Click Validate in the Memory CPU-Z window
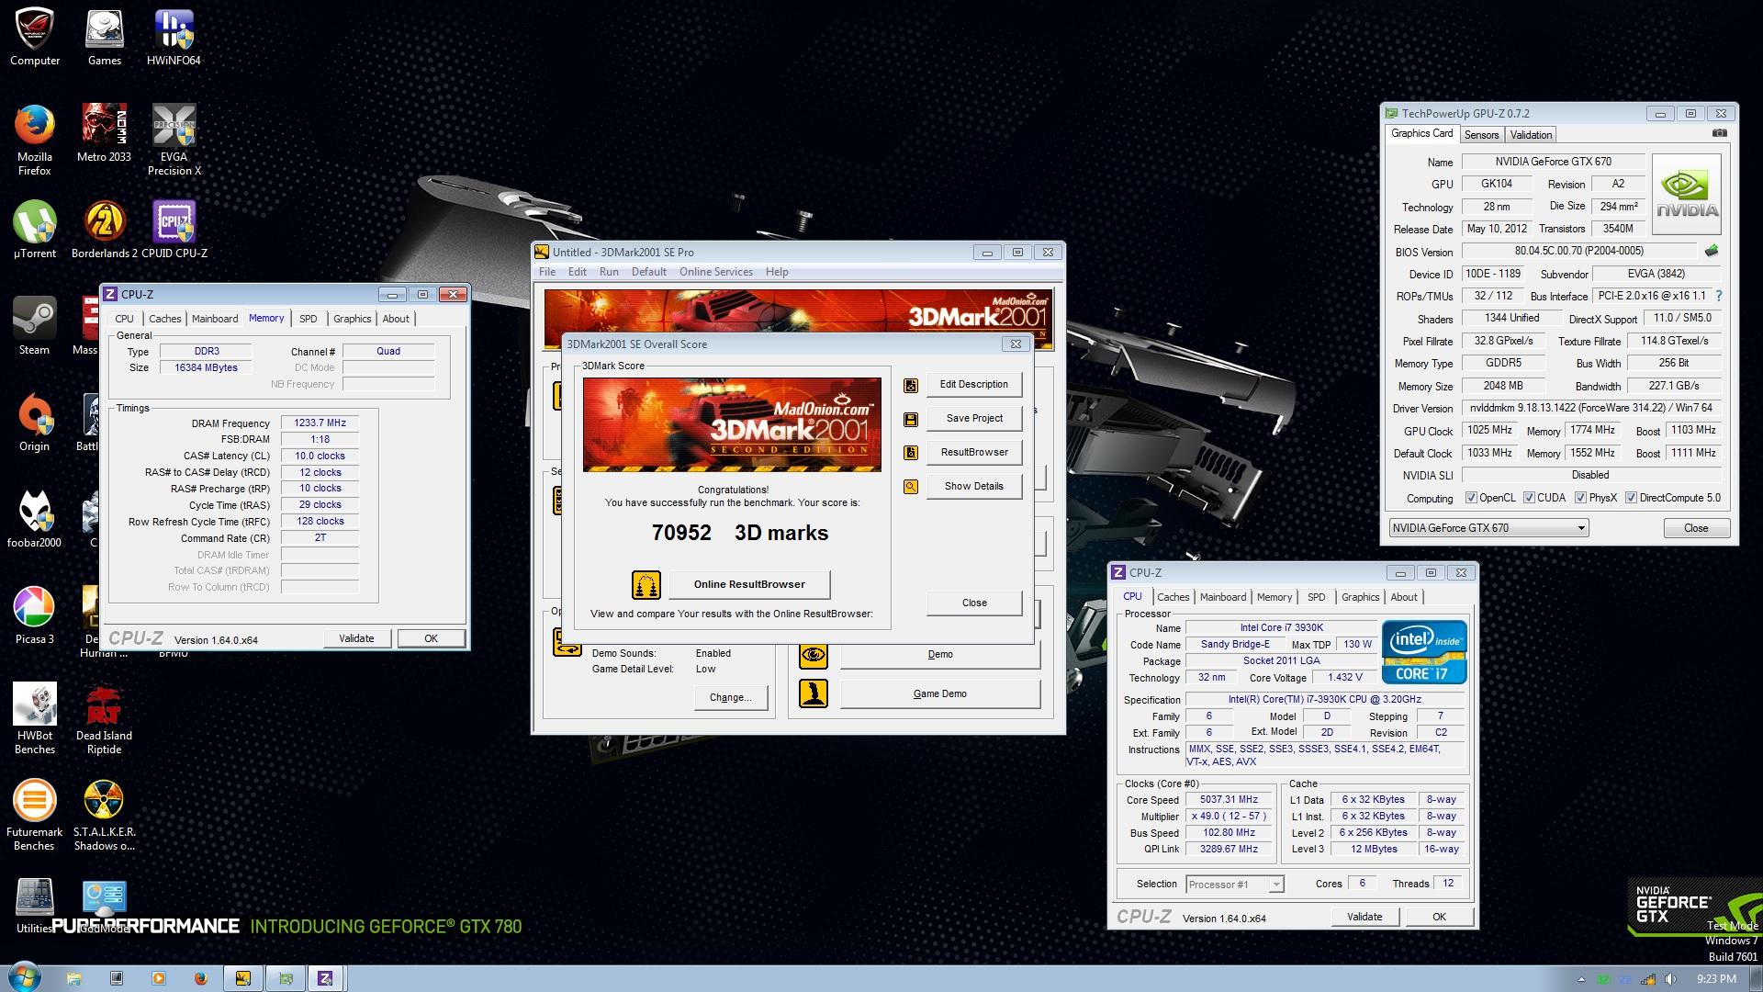Image resolution: width=1763 pixels, height=992 pixels. pos(356,638)
